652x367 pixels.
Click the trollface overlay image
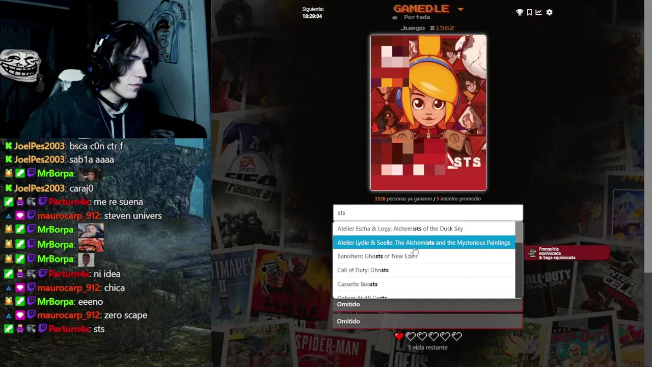[x=19, y=66]
